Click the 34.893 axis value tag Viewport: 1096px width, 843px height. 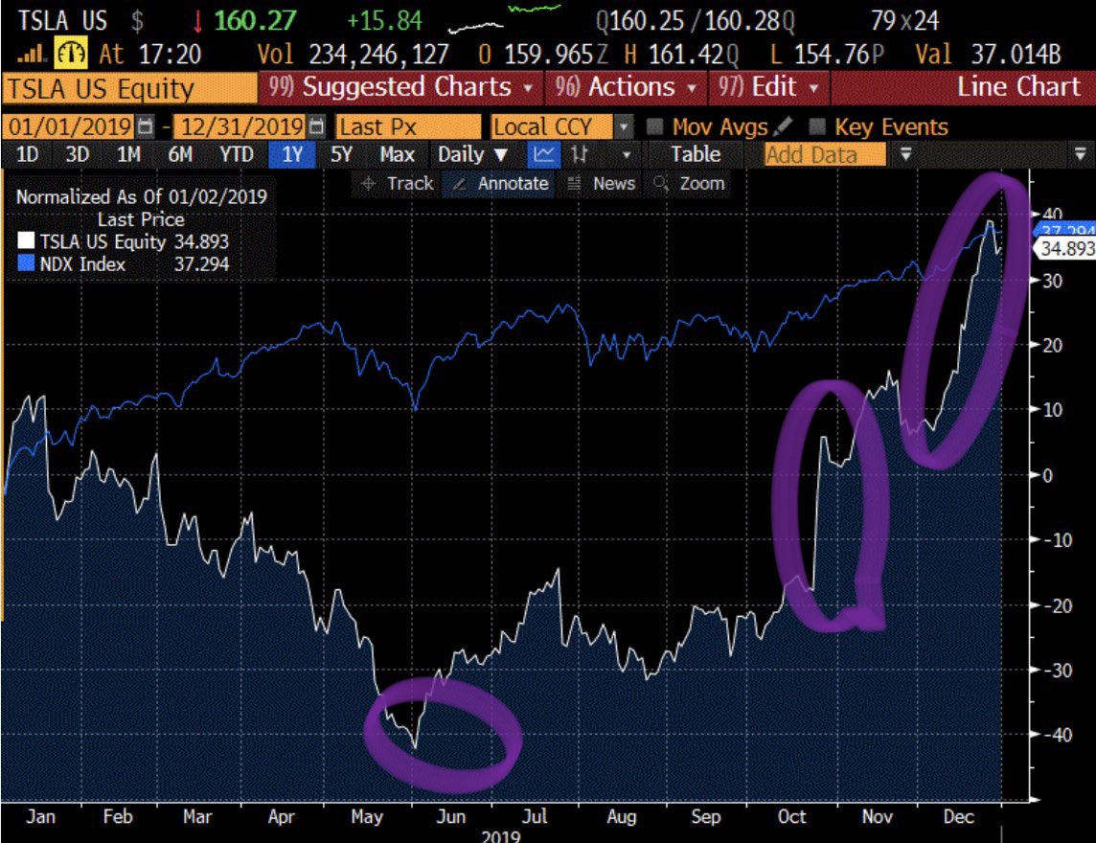tap(1066, 248)
